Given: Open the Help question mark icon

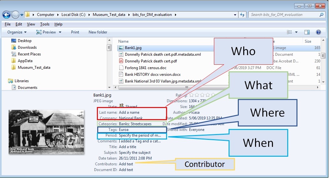Looking at the screenshot, I should pyautogui.click(x=318, y=32).
